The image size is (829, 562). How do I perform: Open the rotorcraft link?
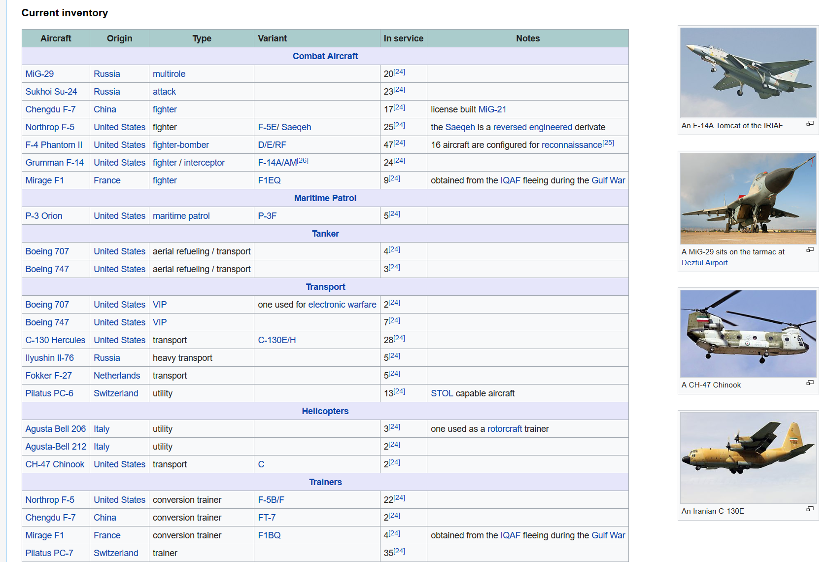point(505,429)
